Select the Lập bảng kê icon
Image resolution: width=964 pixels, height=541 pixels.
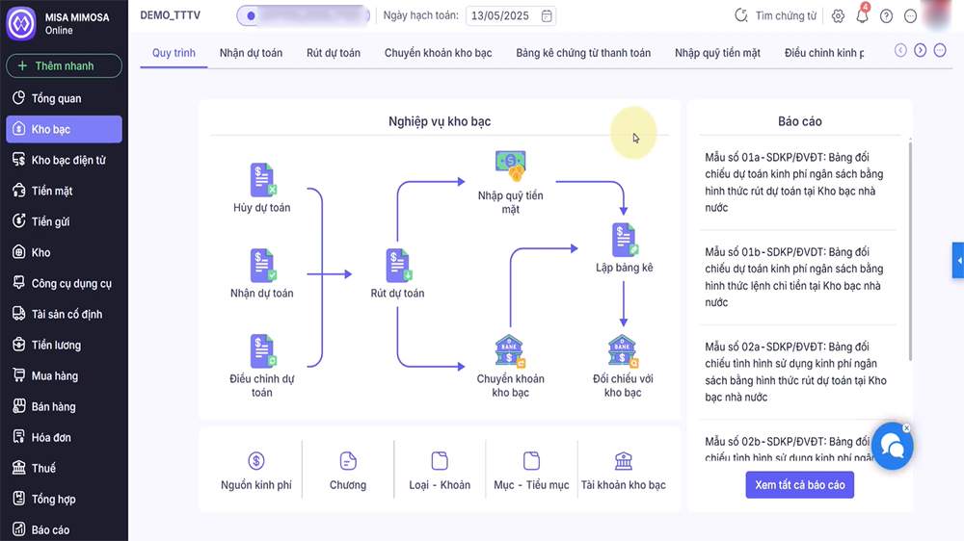[x=624, y=241]
